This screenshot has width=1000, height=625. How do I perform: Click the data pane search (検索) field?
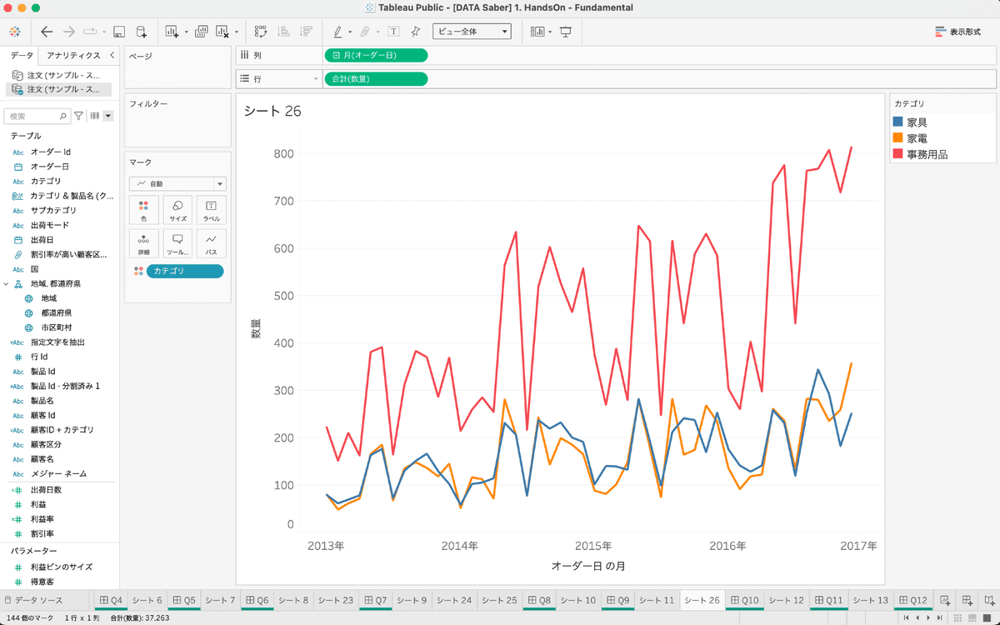[x=37, y=116]
